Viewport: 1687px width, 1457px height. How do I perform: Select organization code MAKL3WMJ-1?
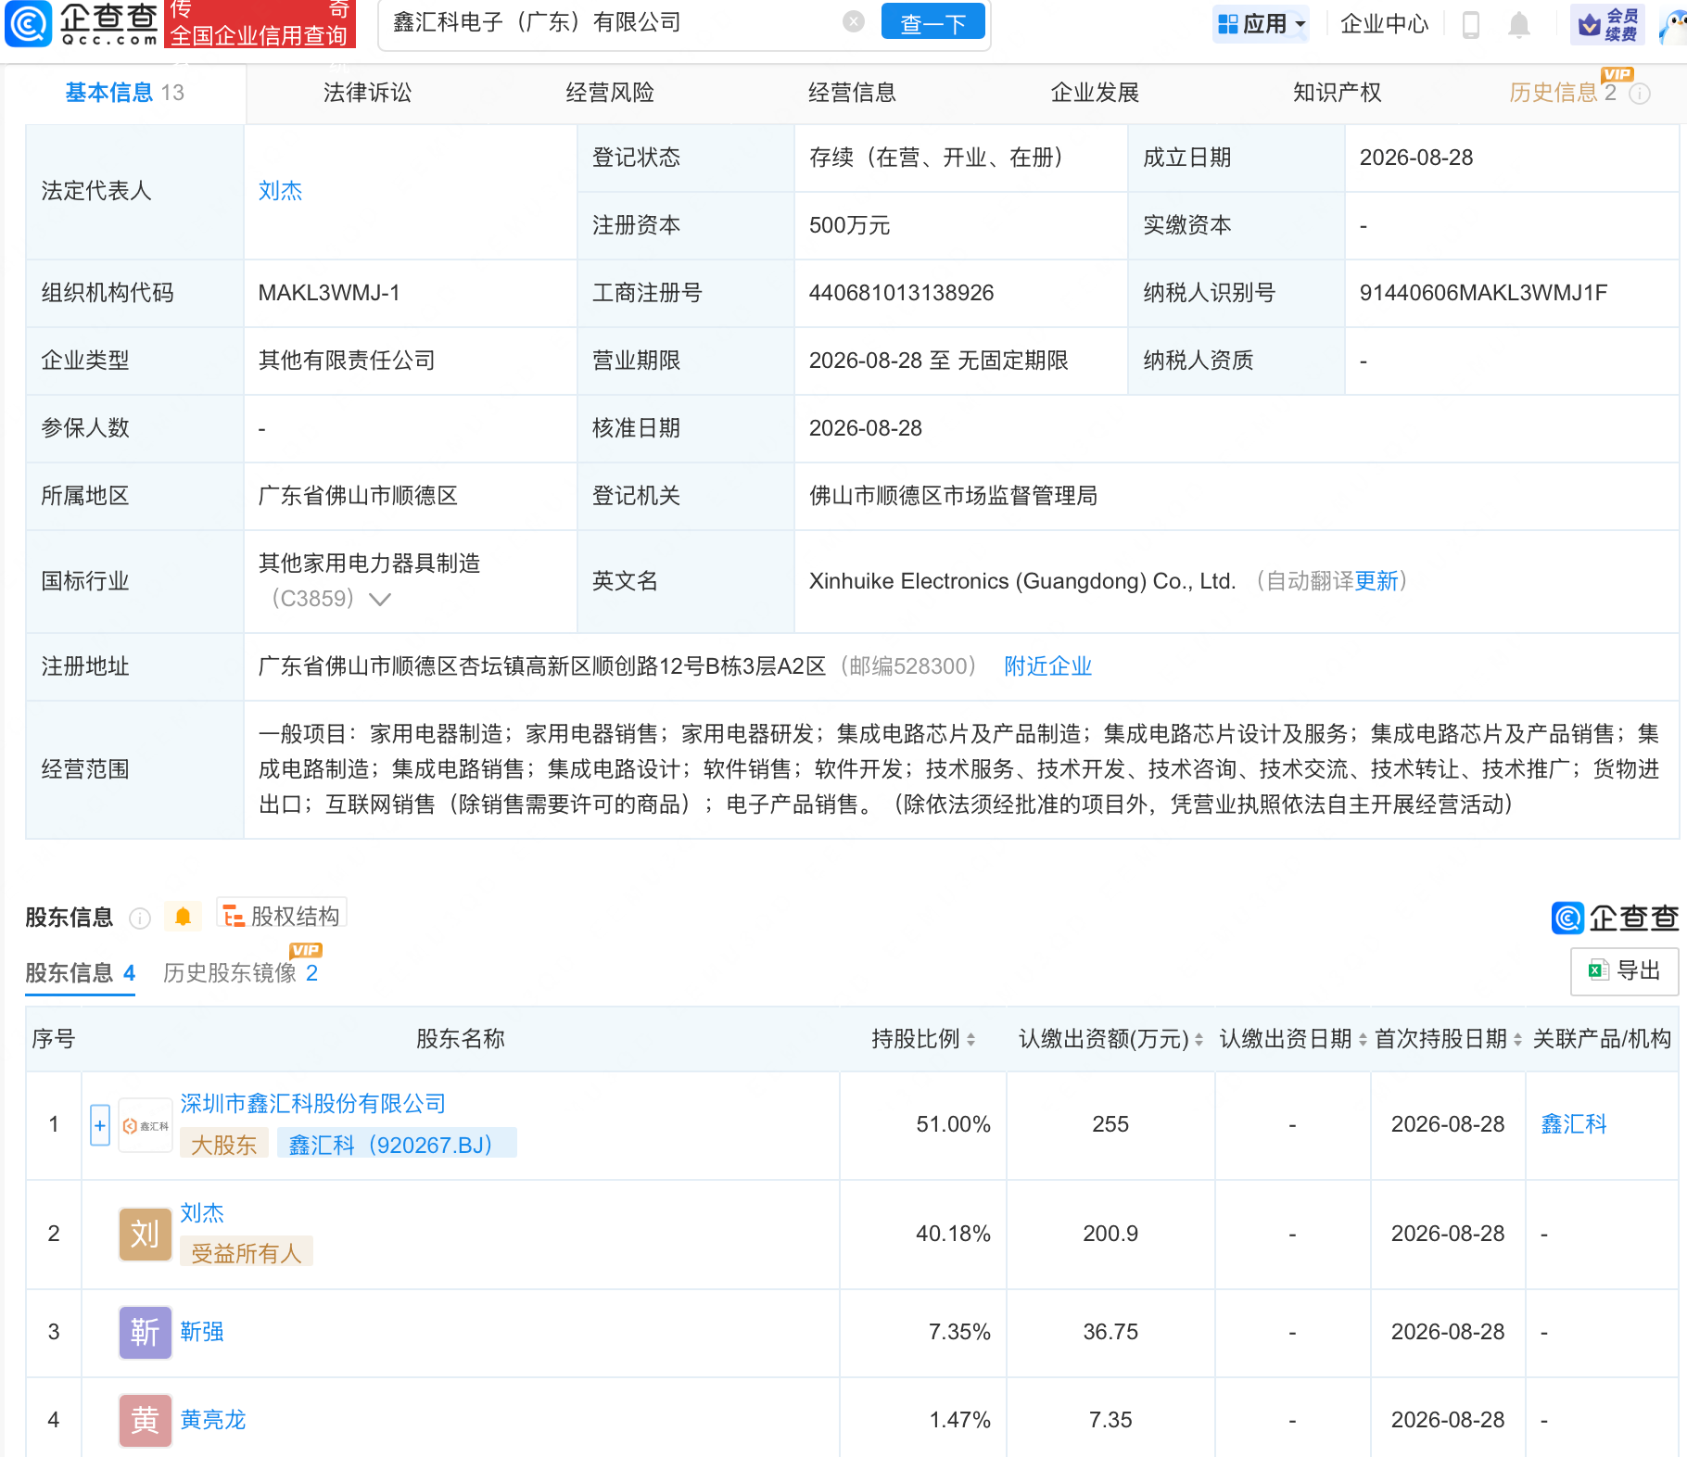pyautogui.click(x=329, y=293)
